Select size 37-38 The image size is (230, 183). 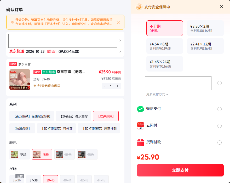[34, 179]
